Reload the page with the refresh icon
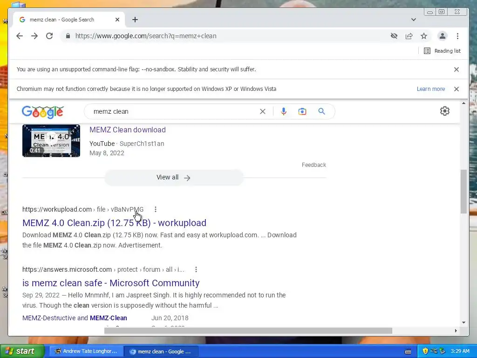The width and height of the screenshot is (477, 358). click(x=49, y=36)
